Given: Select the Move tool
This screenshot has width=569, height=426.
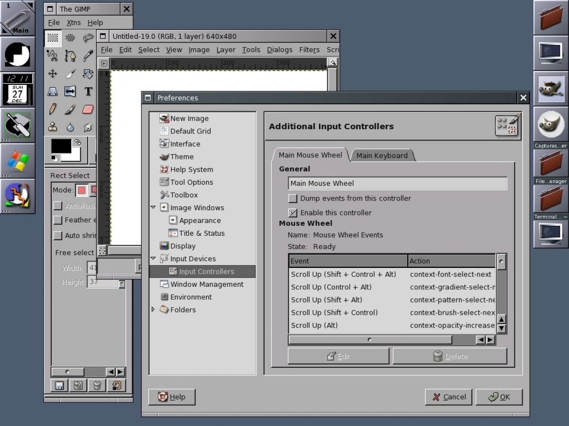Looking at the screenshot, I should pos(53,73).
